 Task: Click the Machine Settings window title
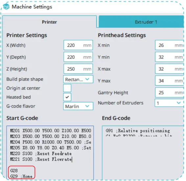point(32,7)
